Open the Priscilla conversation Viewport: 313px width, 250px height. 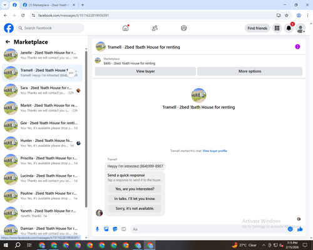click(x=42, y=161)
